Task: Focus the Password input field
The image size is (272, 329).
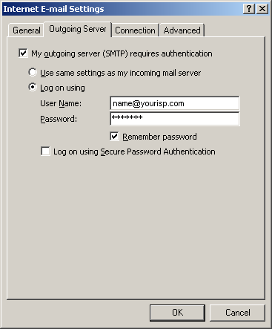Action: pyautogui.click(x=175, y=119)
